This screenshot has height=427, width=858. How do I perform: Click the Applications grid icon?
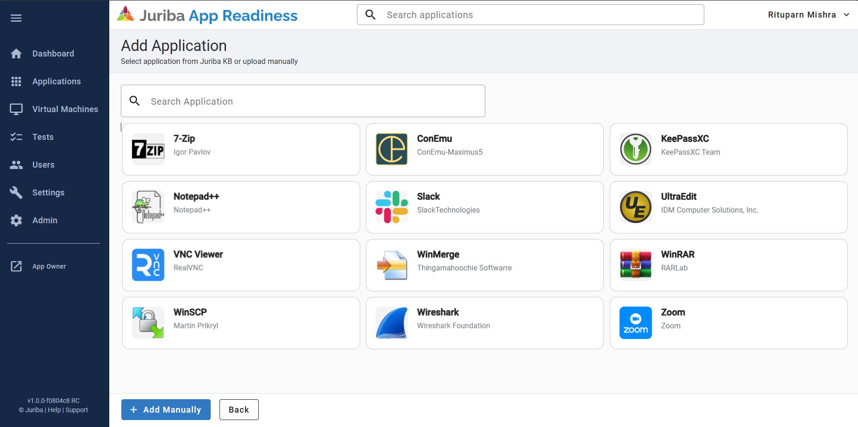coord(16,82)
